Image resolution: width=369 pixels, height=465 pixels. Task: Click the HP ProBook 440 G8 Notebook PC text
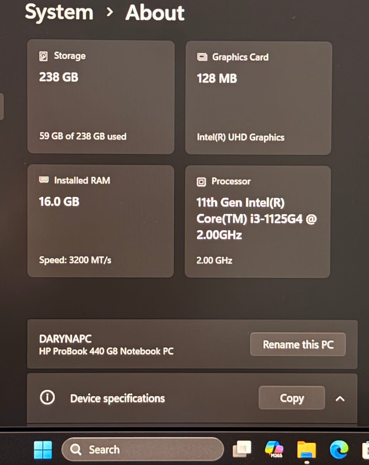(x=106, y=351)
